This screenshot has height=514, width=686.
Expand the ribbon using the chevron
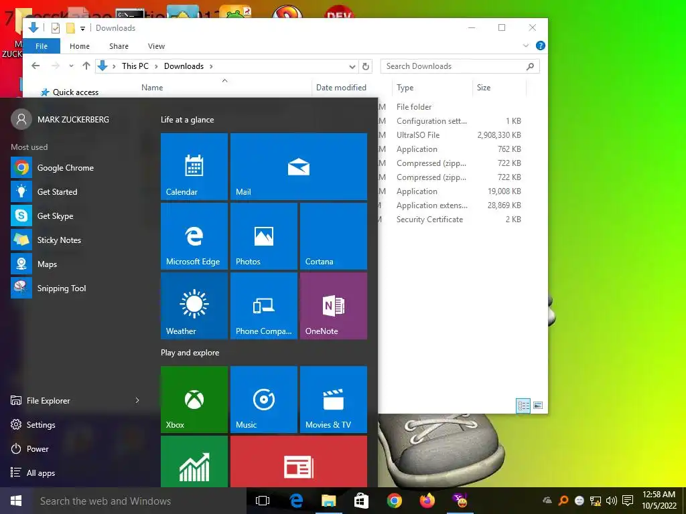[526, 46]
